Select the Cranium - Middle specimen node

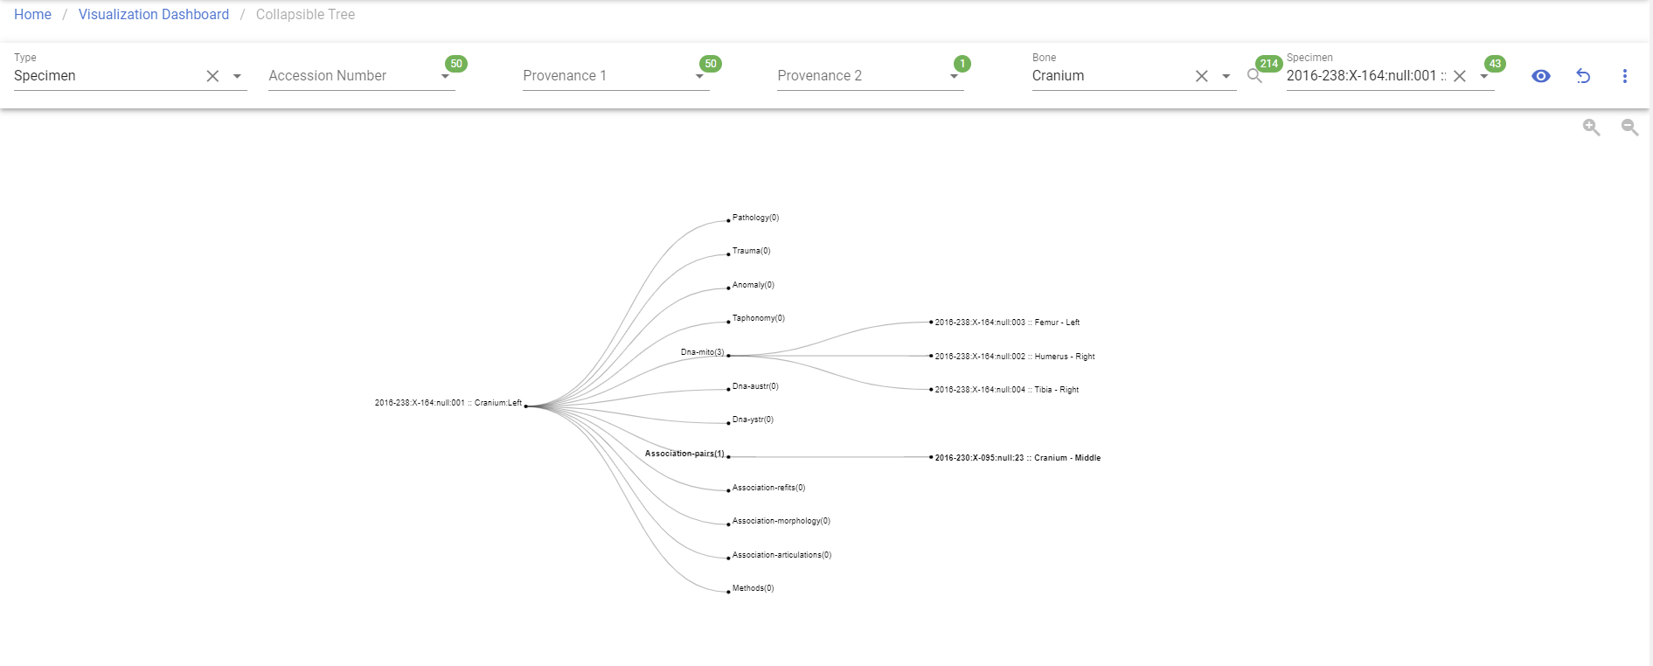pyautogui.click(x=1017, y=458)
